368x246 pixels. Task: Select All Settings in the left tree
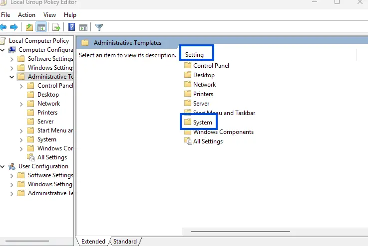(x=52, y=157)
